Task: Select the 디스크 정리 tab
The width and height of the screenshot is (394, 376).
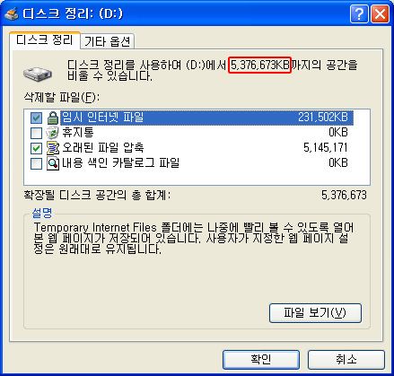Action: [45, 39]
